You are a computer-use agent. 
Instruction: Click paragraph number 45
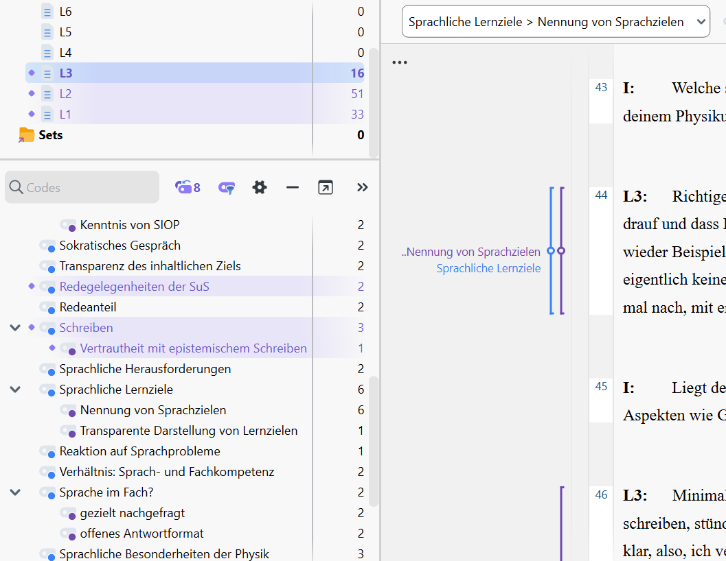tap(601, 387)
